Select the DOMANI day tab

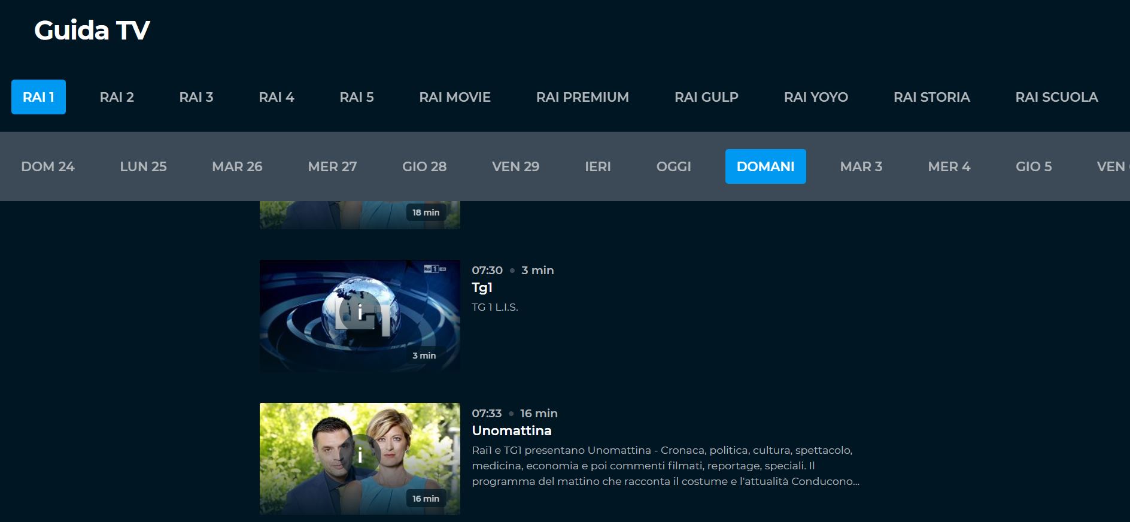click(x=766, y=166)
